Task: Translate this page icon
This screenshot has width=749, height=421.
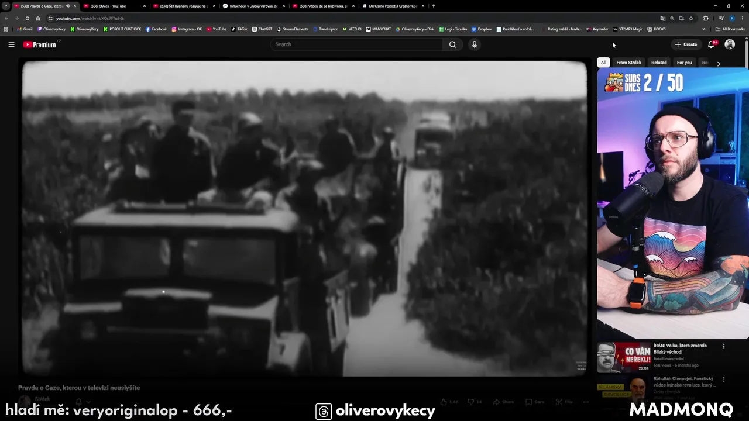Action: (662, 18)
